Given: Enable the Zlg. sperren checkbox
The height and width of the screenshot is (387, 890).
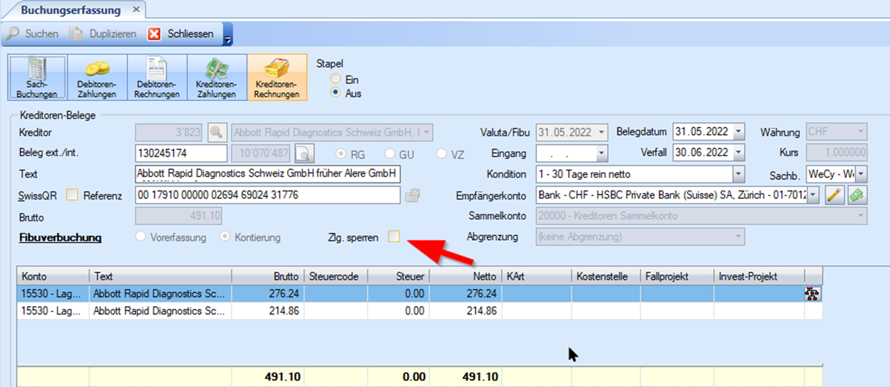Looking at the screenshot, I should point(394,237).
